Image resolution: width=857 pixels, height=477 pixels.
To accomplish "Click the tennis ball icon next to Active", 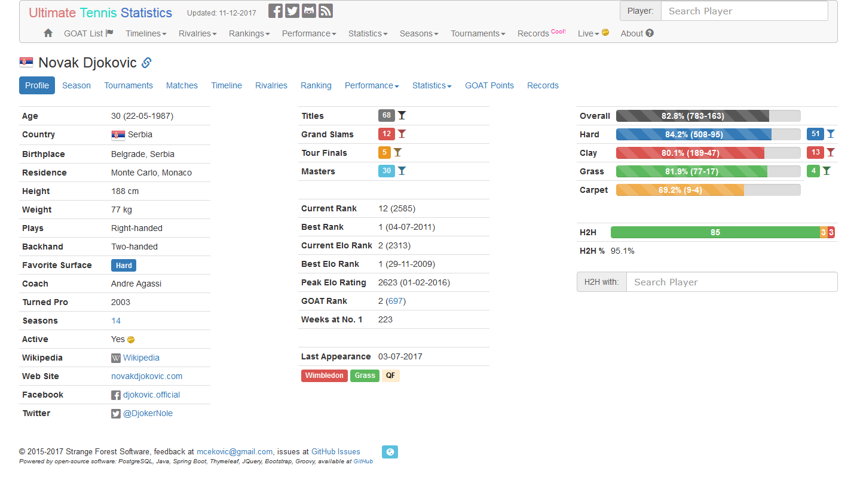I will (x=131, y=340).
